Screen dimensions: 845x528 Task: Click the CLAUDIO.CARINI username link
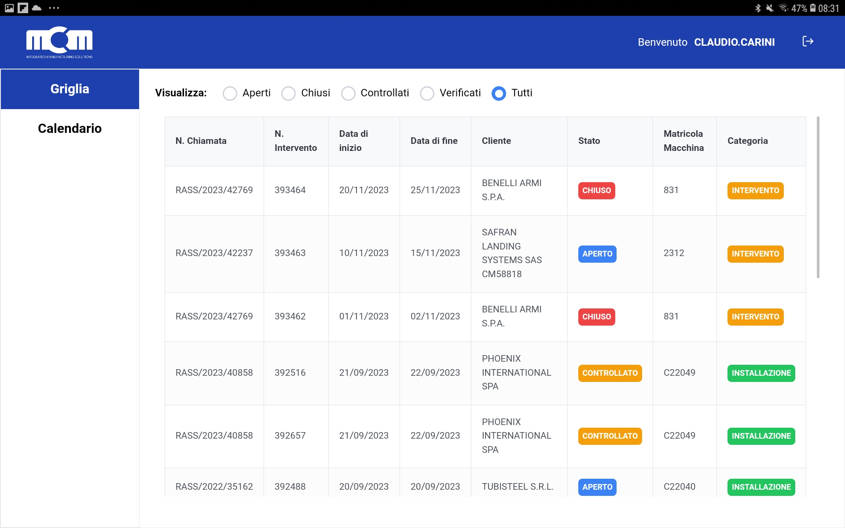734,42
